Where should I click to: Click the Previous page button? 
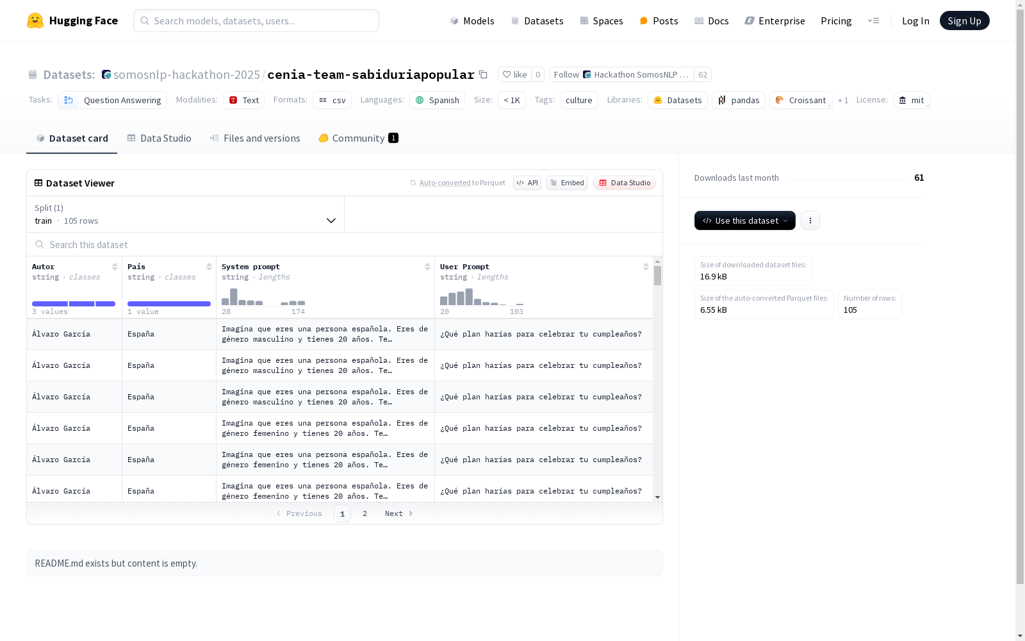[299, 513]
